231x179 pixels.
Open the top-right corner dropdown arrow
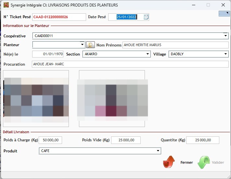click(x=224, y=14)
